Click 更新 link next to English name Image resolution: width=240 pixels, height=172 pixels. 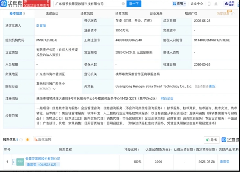[212, 87]
